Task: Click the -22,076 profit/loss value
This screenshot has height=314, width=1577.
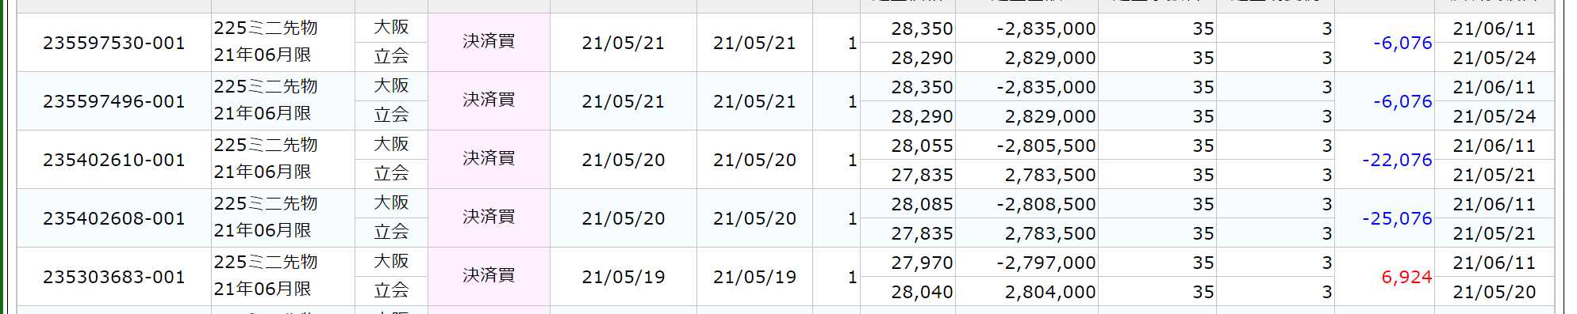Action: point(1397,160)
